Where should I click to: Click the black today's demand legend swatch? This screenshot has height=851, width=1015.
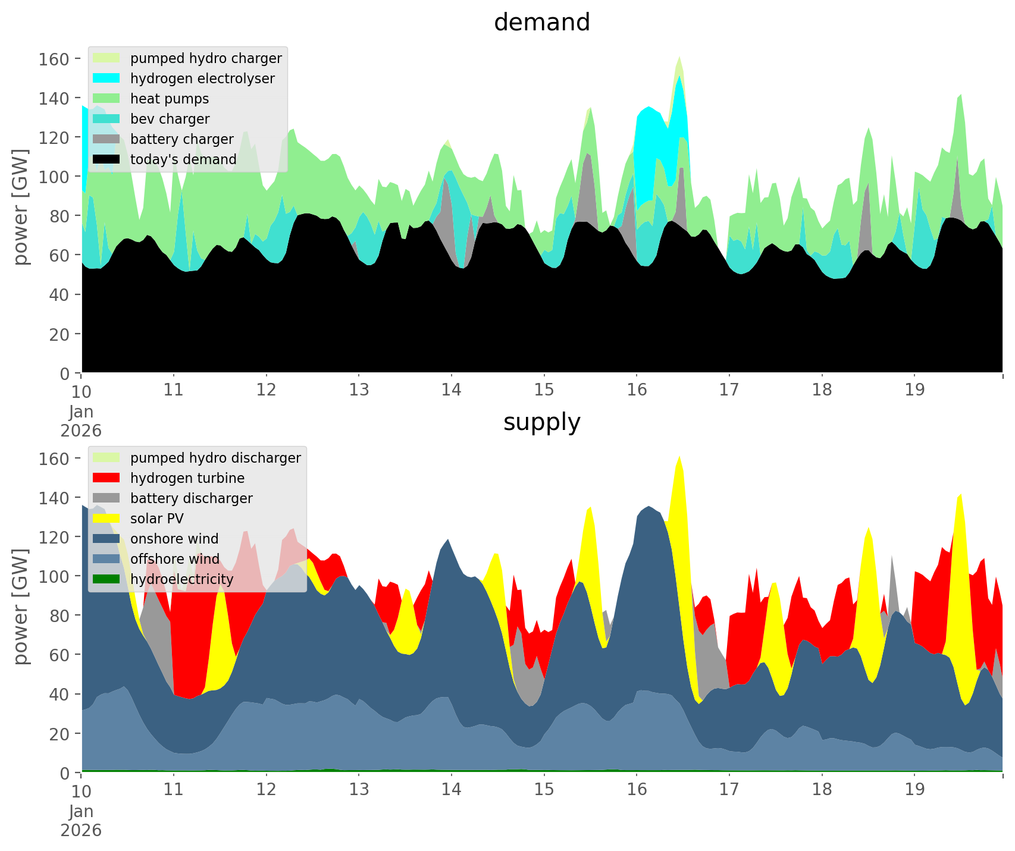(106, 159)
